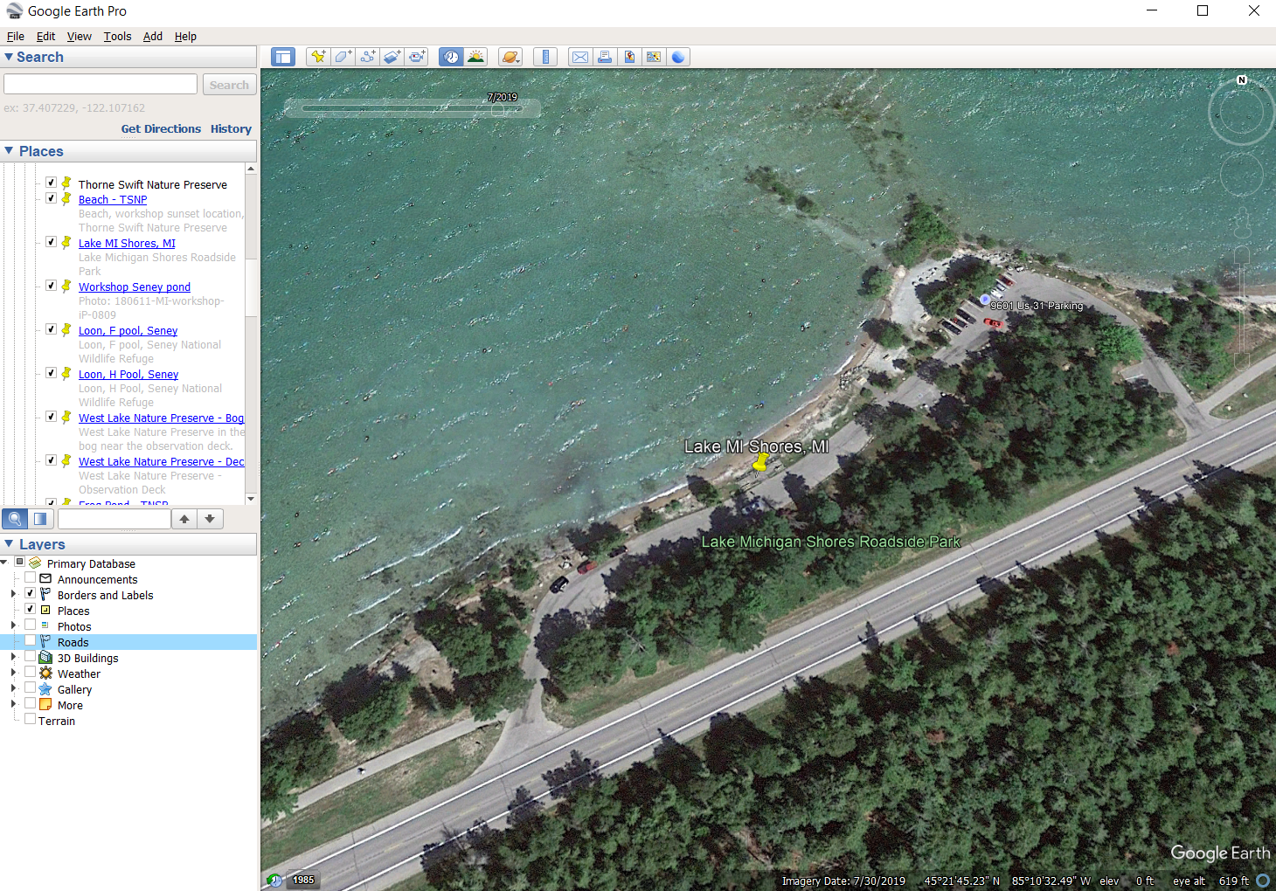
Task: Open the search History link
Action: (x=231, y=128)
